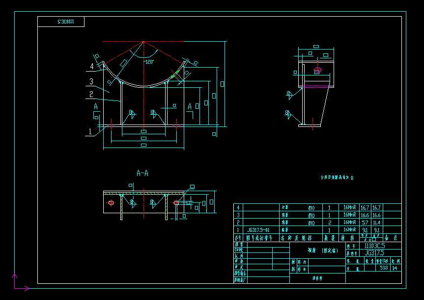Click leader balloon number 3 in front view
This screenshot has height=300, width=424.
[91, 81]
